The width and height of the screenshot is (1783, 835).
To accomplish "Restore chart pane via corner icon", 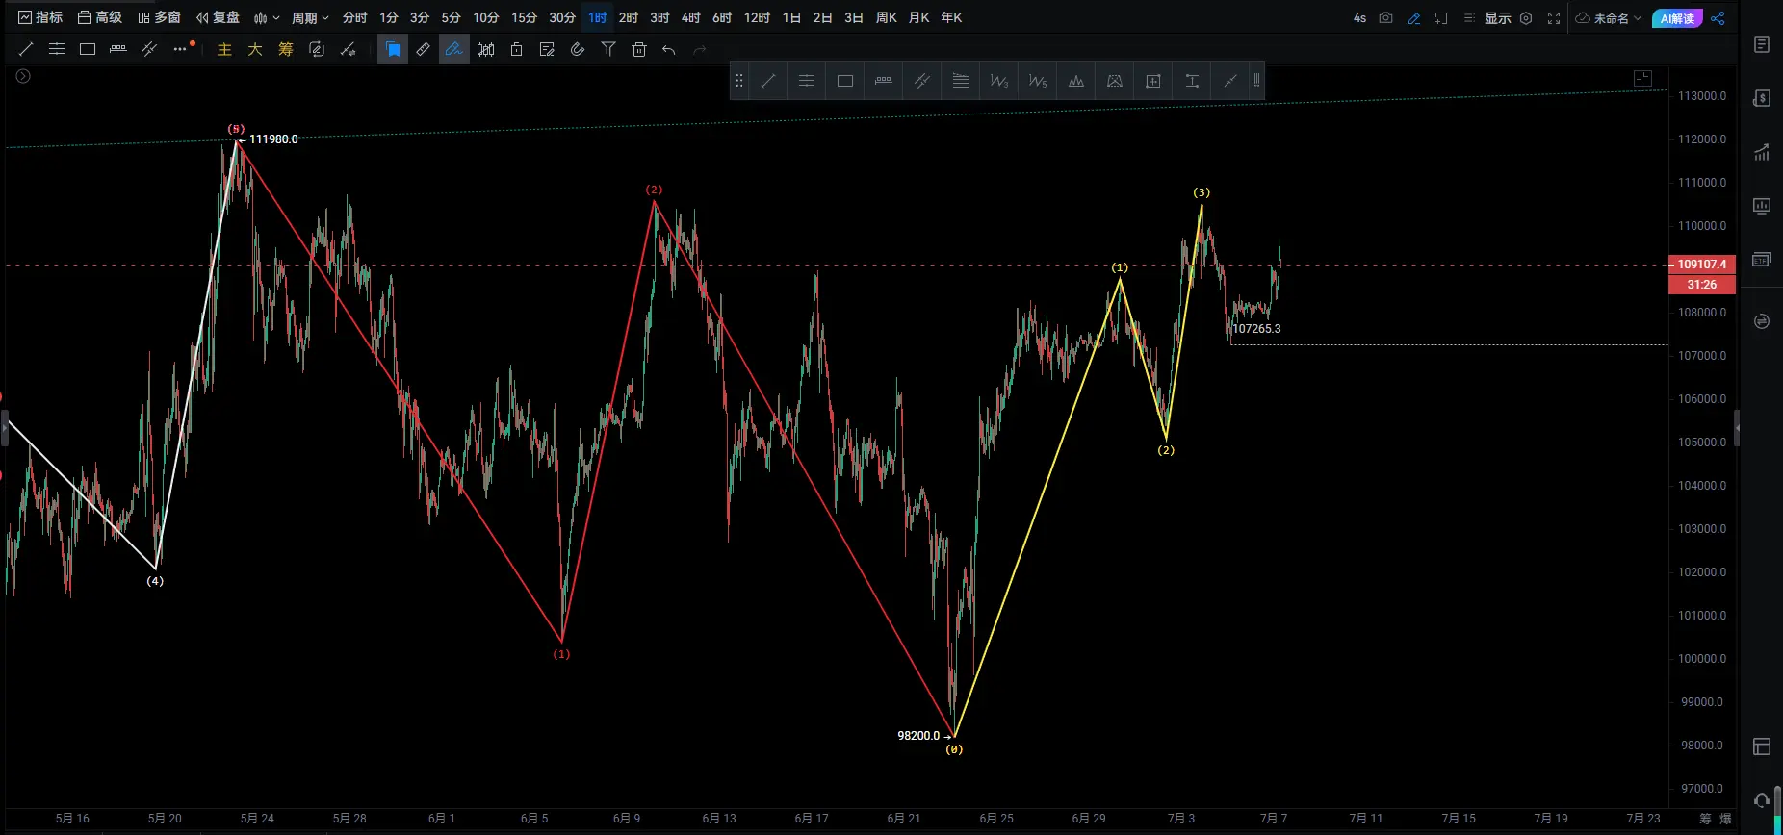I will coord(1643,79).
